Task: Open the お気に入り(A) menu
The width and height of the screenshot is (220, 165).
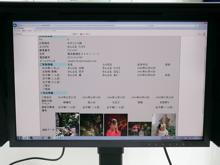Action: coord(38,31)
